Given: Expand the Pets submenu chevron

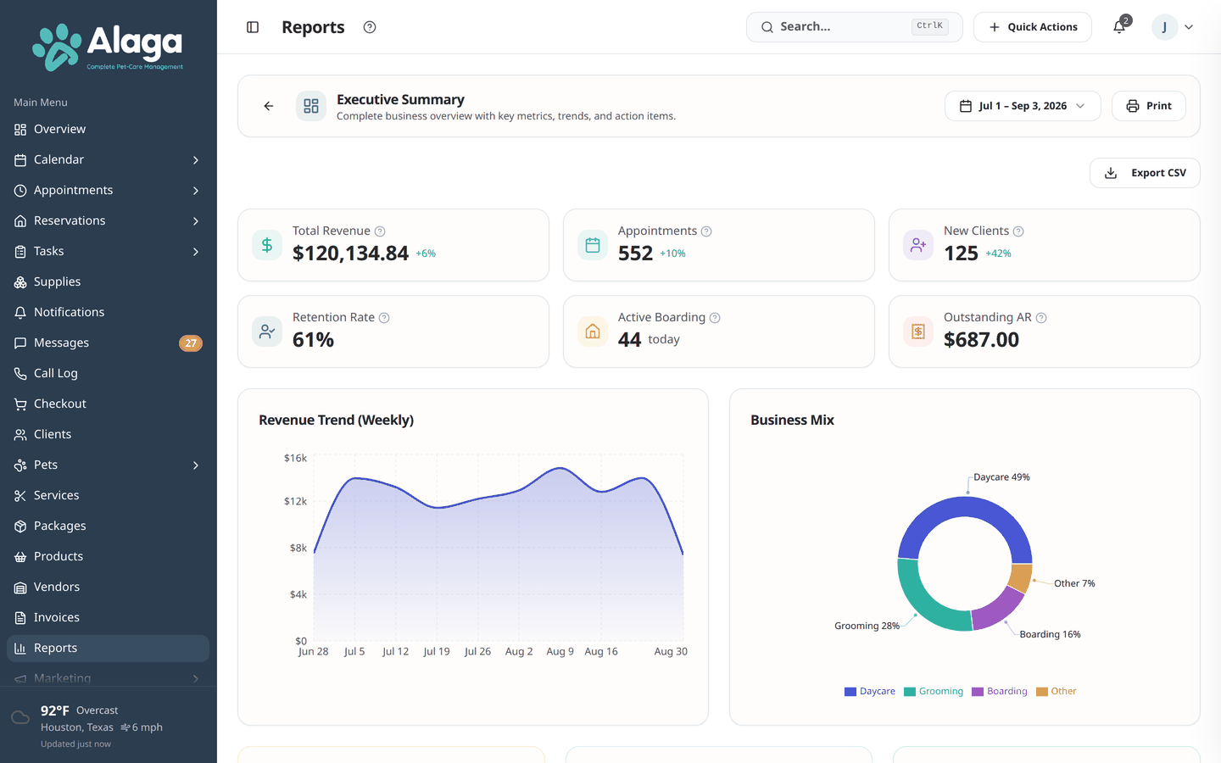Looking at the screenshot, I should 196,465.
